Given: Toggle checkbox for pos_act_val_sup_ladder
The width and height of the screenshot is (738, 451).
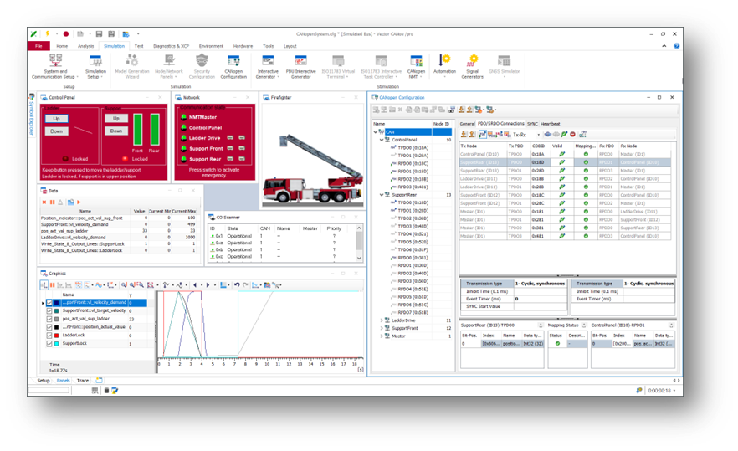Looking at the screenshot, I should [x=49, y=319].
